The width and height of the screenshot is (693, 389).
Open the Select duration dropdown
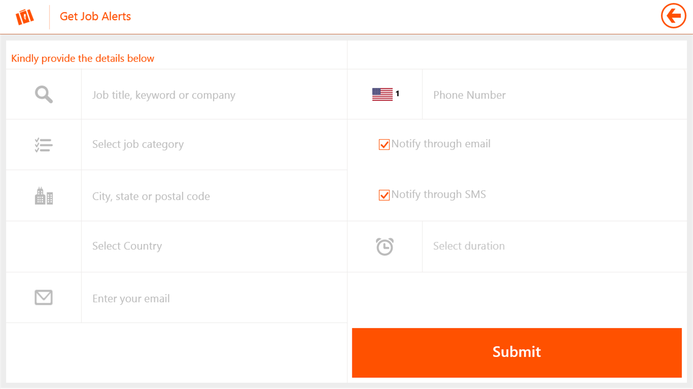554,246
